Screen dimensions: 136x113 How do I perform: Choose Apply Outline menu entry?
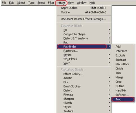point(84,8)
